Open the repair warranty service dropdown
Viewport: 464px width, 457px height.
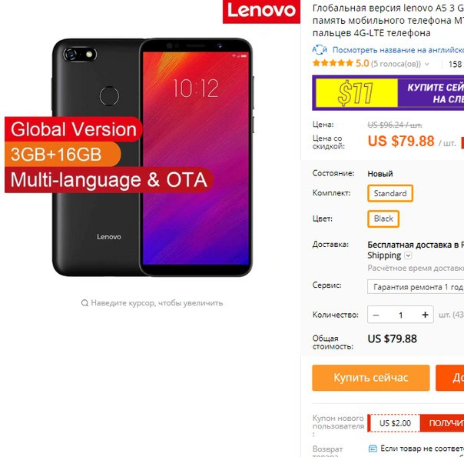[x=416, y=287]
